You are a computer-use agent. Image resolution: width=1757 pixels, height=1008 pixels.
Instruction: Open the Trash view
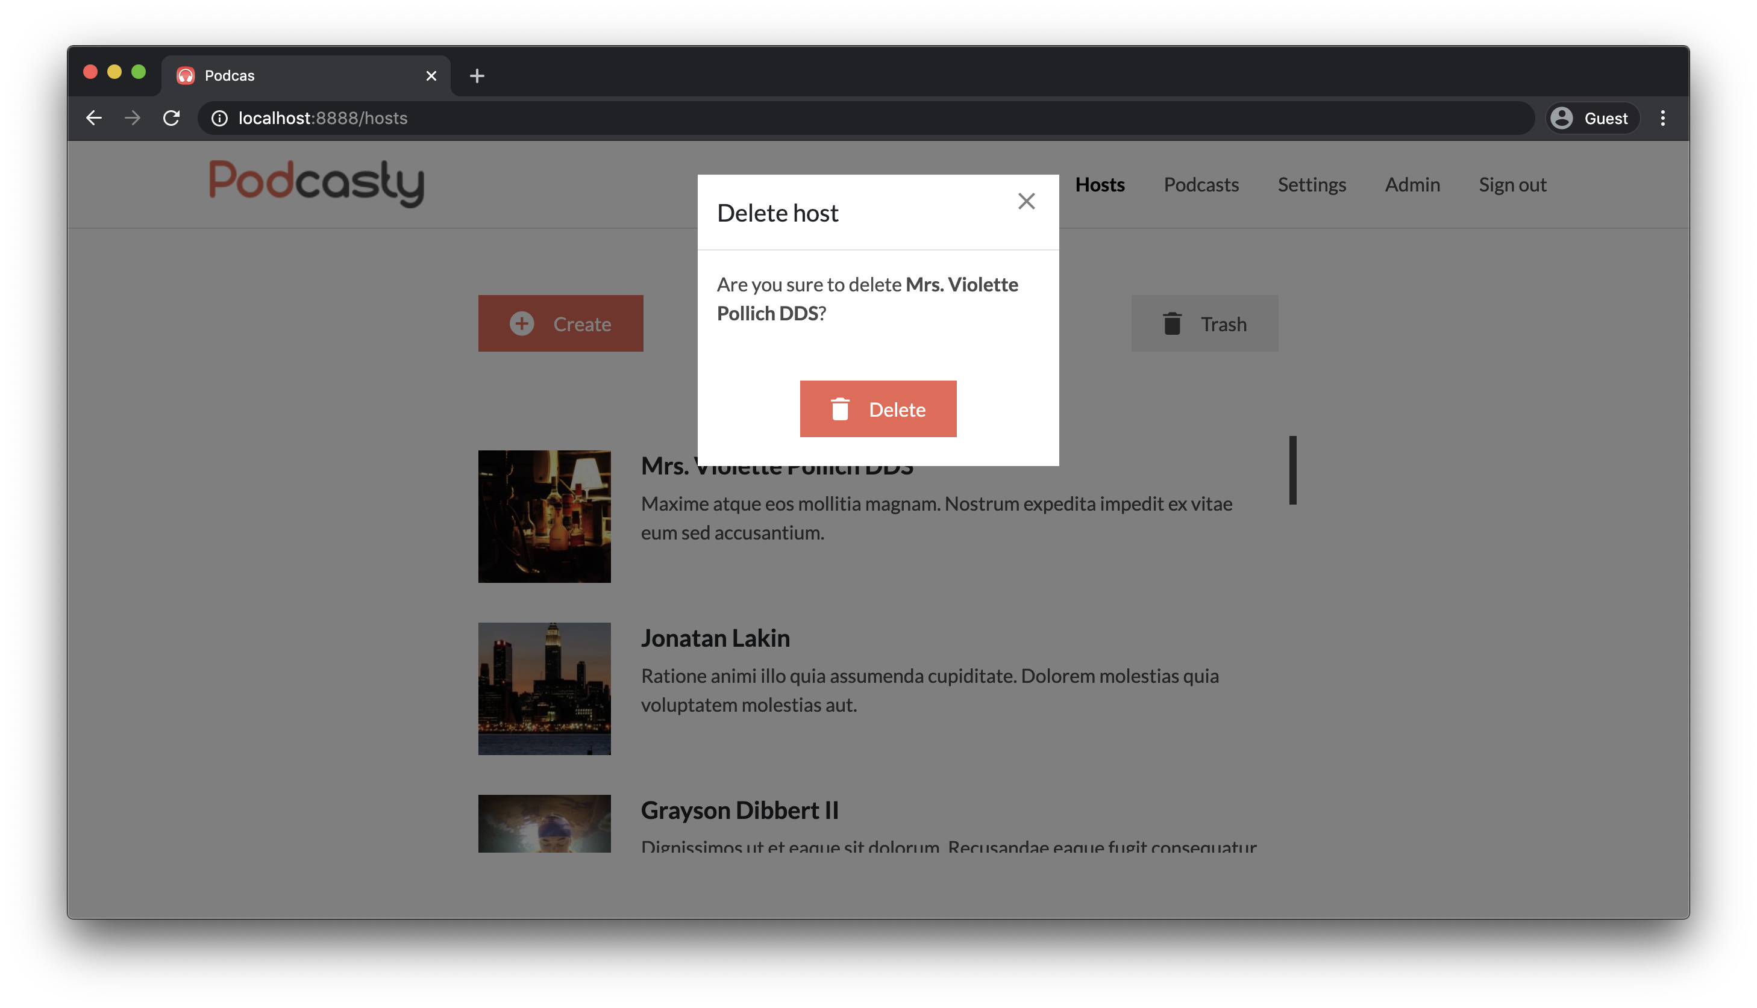point(1204,323)
